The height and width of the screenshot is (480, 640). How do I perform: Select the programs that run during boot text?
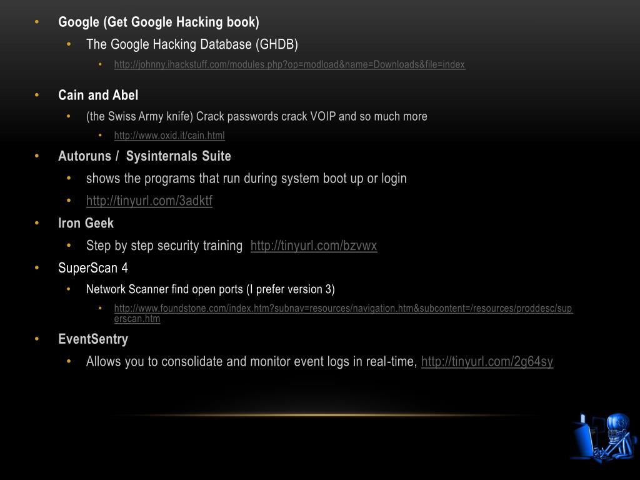coord(246,178)
